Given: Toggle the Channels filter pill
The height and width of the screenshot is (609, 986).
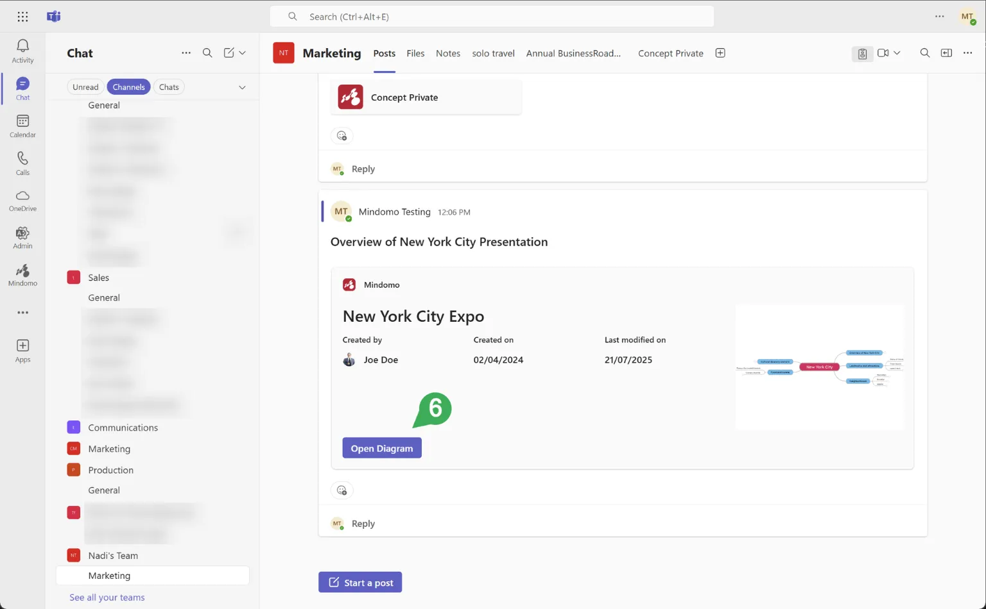Looking at the screenshot, I should tap(128, 87).
